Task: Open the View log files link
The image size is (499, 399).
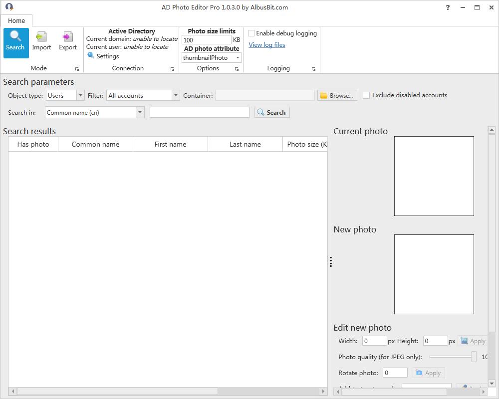Action: pyautogui.click(x=267, y=45)
